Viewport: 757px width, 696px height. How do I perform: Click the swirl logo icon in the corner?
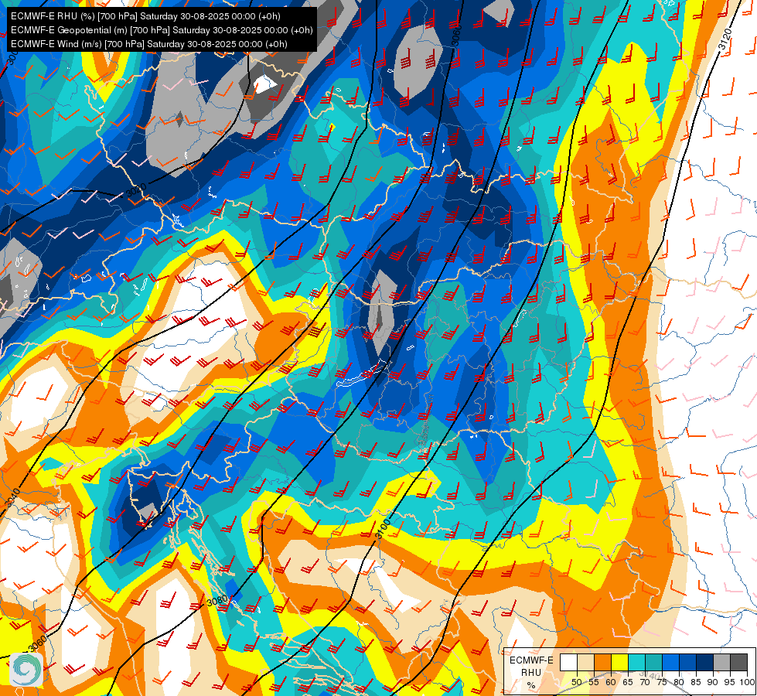[26, 669]
